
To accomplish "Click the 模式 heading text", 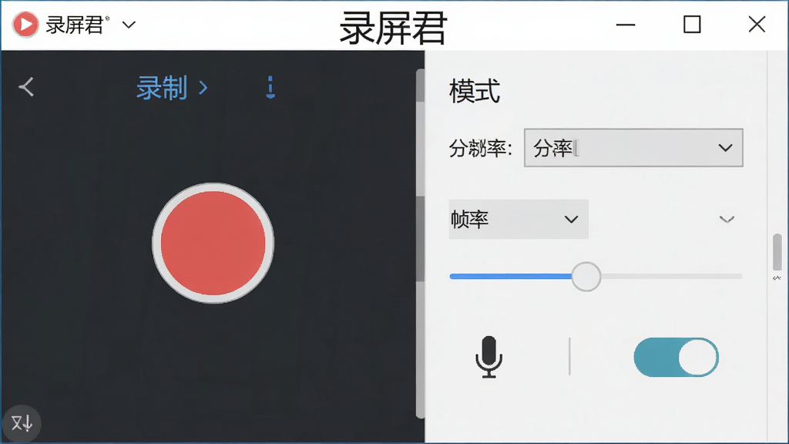I will (x=475, y=91).
